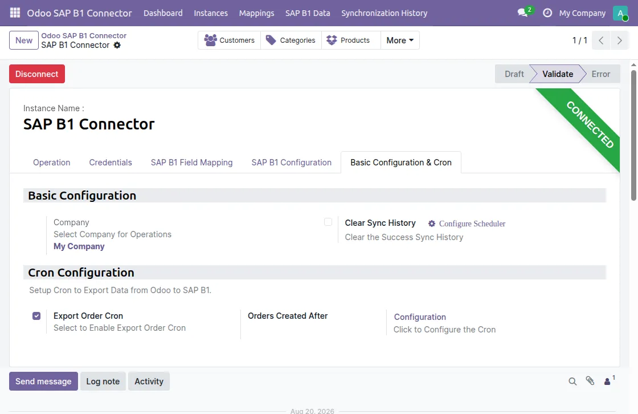638x414 pixels.
Task: Click the gear icon beside SAP B1 Connector breadcrumb
Action: [x=117, y=45]
